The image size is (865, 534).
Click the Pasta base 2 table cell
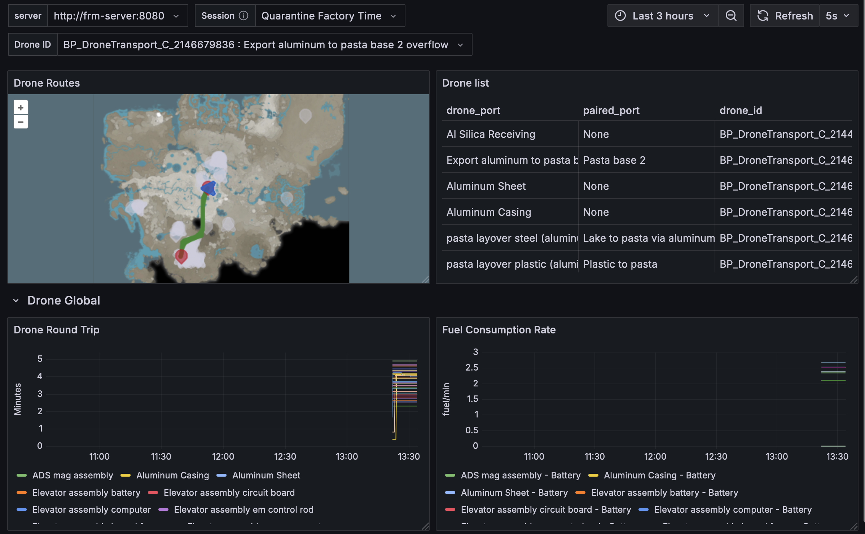(x=614, y=160)
